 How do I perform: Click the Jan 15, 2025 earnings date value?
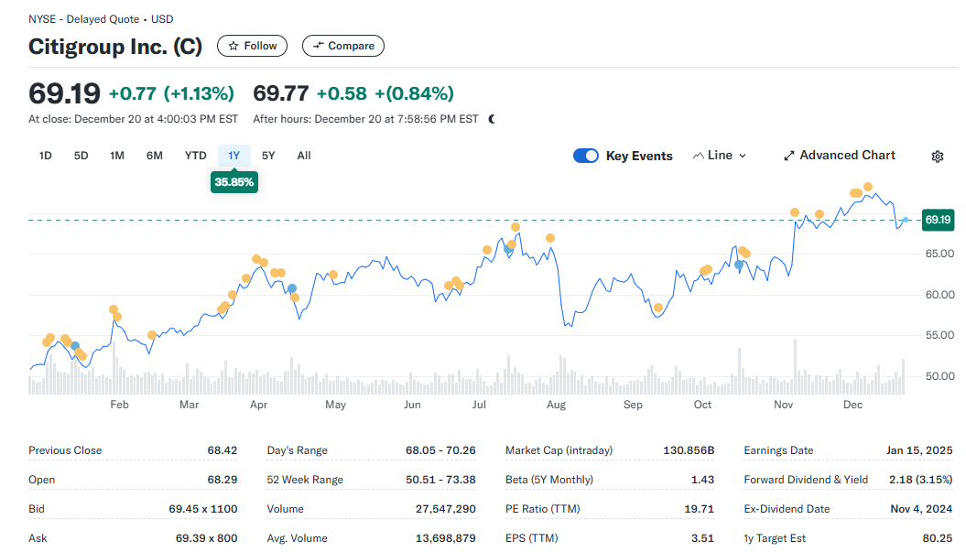pyautogui.click(x=919, y=450)
